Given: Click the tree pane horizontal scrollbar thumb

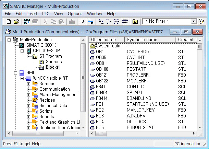Looking at the screenshot, I should (x=38, y=133).
